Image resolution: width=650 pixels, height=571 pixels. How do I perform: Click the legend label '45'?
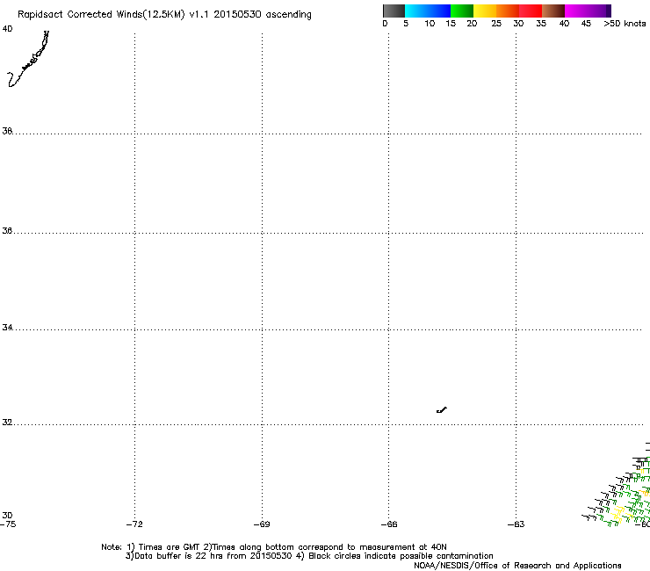(586, 24)
